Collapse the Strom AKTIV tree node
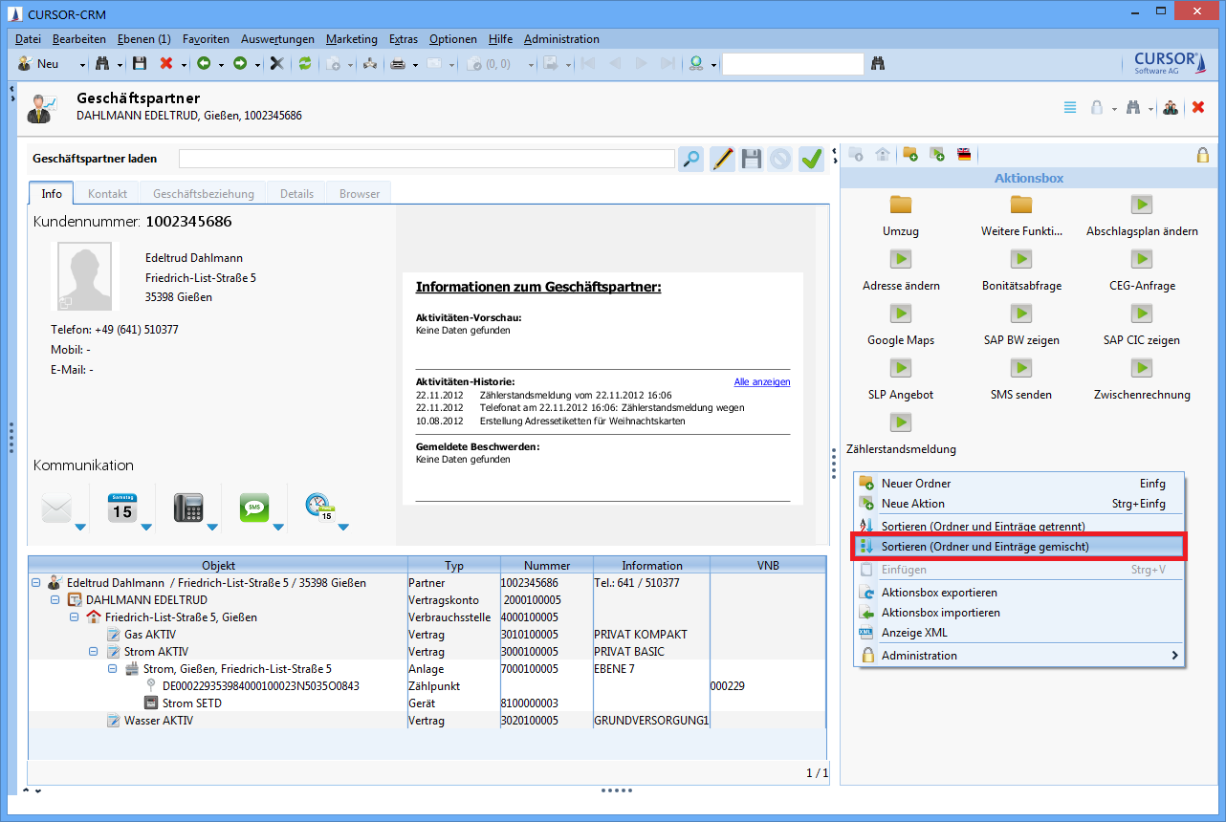The width and height of the screenshot is (1226, 822). coord(94,652)
